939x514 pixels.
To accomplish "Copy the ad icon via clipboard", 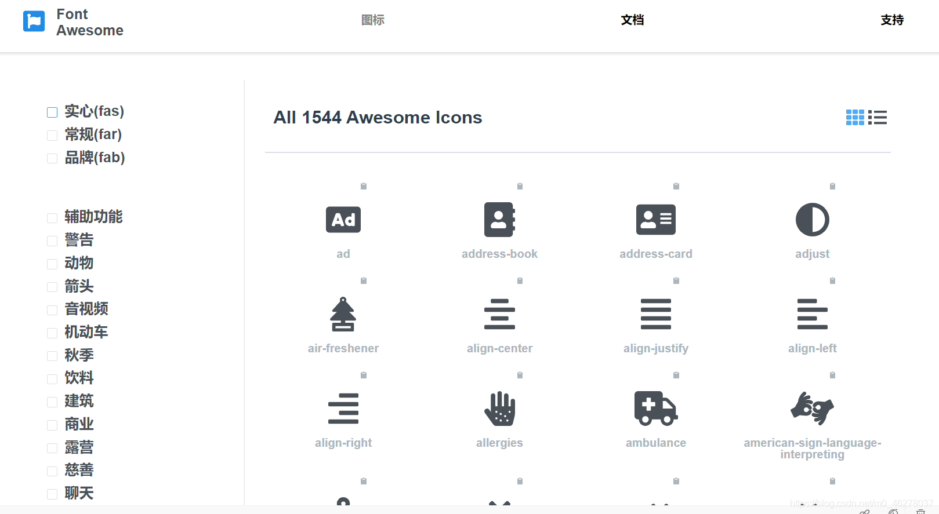I will (x=364, y=186).
